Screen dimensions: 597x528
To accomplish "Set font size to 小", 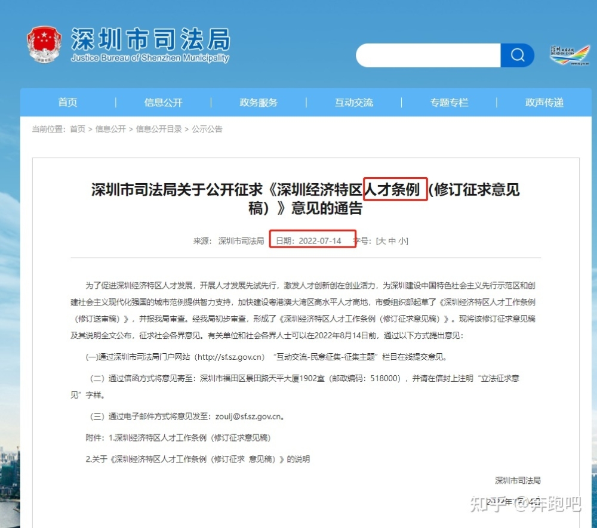I will 402,241.
